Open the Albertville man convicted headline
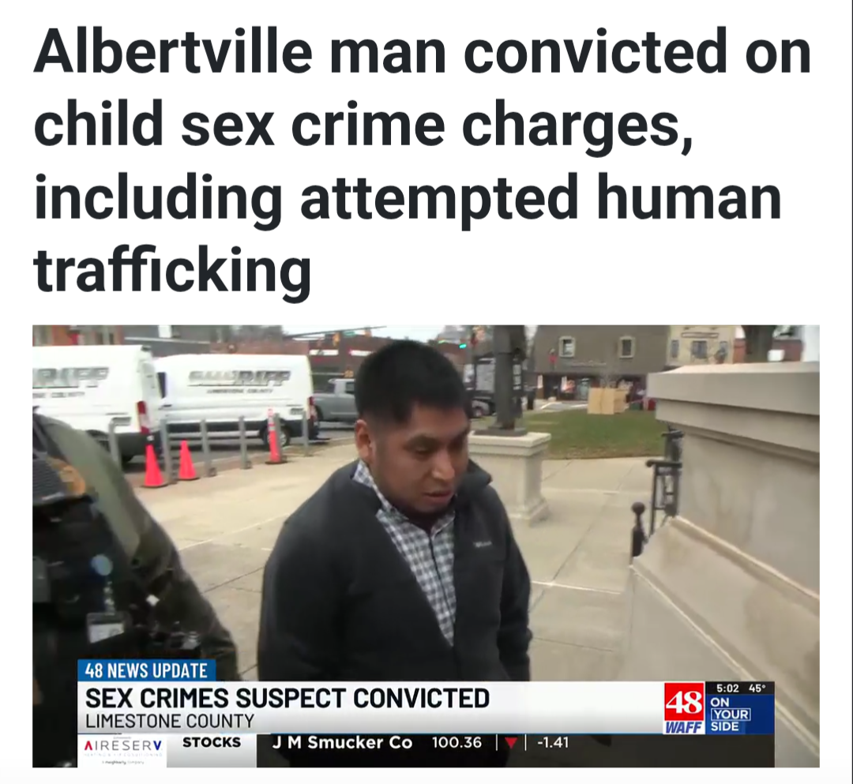 (422, 162)
